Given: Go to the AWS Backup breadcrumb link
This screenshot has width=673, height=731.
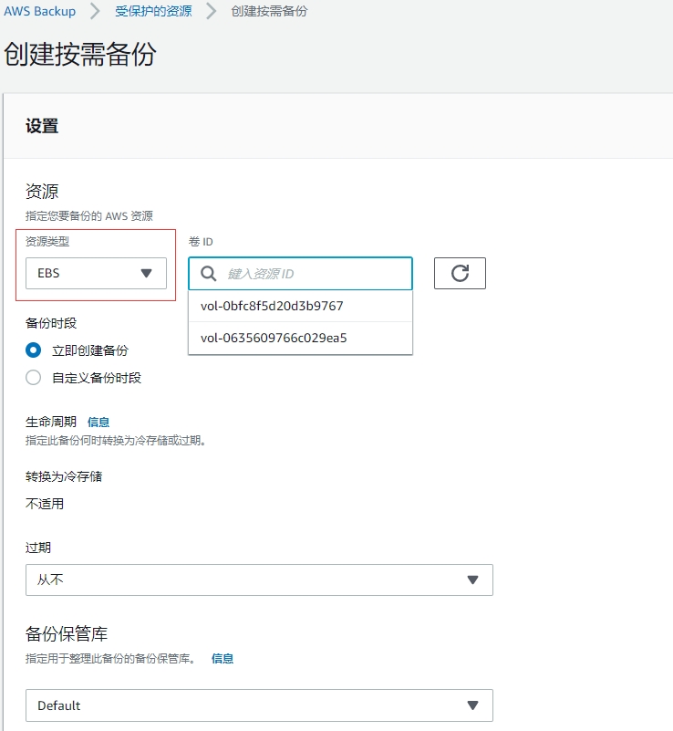Looking at the screenshot, I should point(39,12).
